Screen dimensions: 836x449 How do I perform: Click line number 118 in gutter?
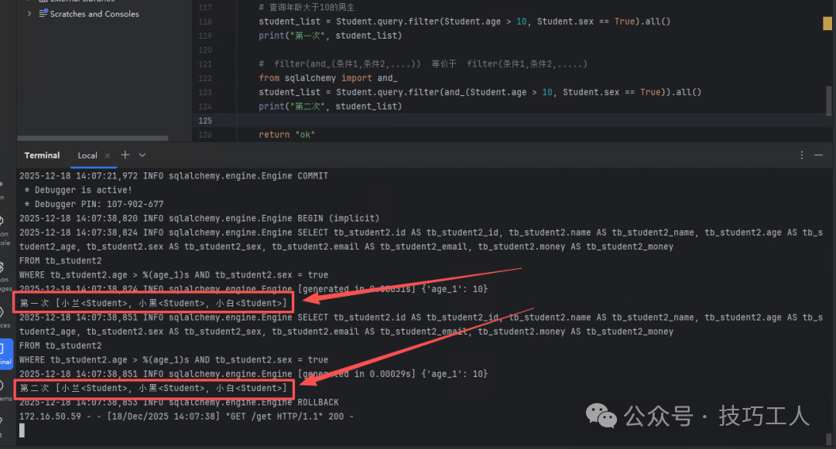pos(204,22)
